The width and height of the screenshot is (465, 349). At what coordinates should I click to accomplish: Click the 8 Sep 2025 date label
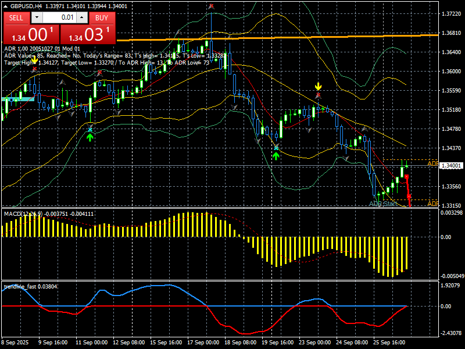point(15,343)
